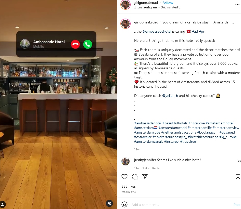This screenshot has width=241, height=209.
Task: Open the tagged people icon on video
Action: click(3, 204)
